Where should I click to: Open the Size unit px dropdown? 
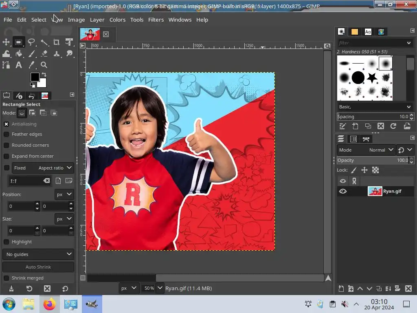(x=64, y=219)
